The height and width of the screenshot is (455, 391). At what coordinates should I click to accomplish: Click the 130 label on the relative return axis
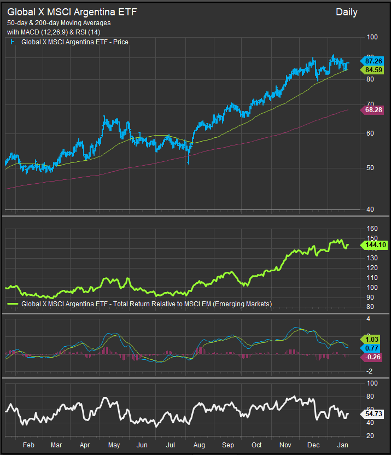coord(372,258)
